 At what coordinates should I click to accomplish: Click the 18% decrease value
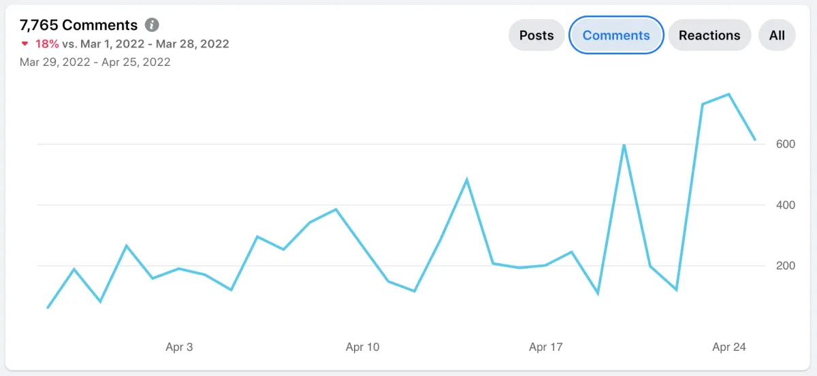pos(47,44)
